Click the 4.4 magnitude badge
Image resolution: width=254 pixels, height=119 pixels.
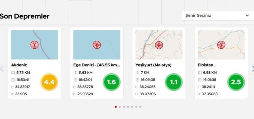49,82
